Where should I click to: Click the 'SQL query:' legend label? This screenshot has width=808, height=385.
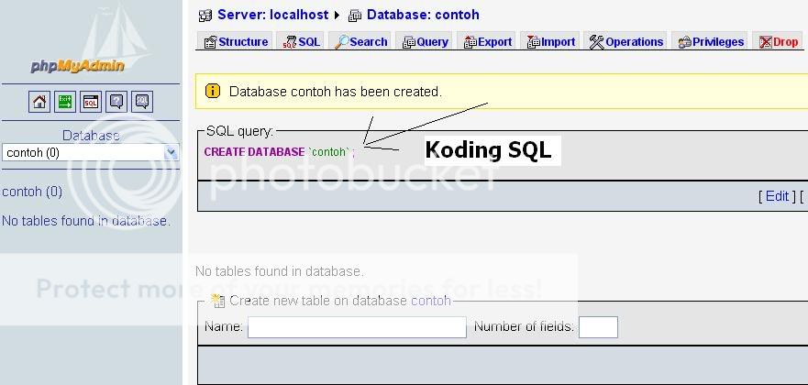point(239,131)
